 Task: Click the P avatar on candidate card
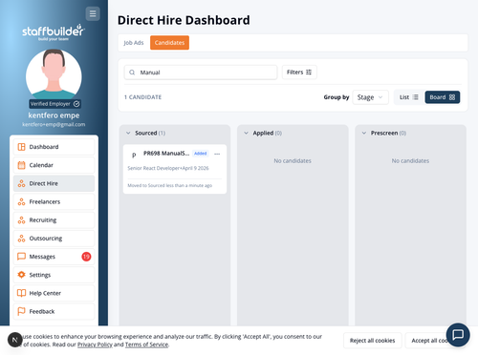click(134, 155)
